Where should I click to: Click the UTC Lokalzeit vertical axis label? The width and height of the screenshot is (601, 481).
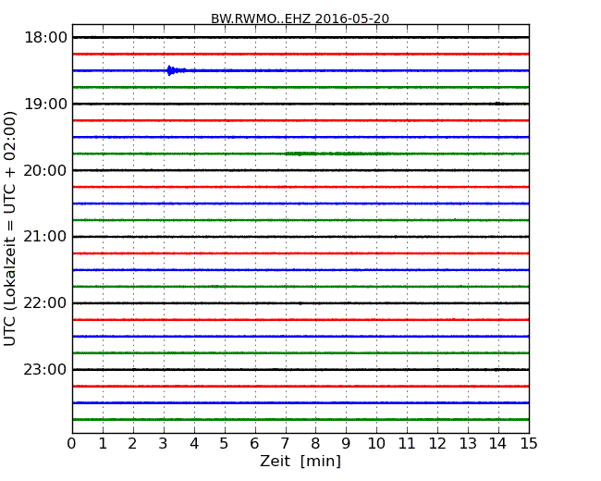pos(10,228)
